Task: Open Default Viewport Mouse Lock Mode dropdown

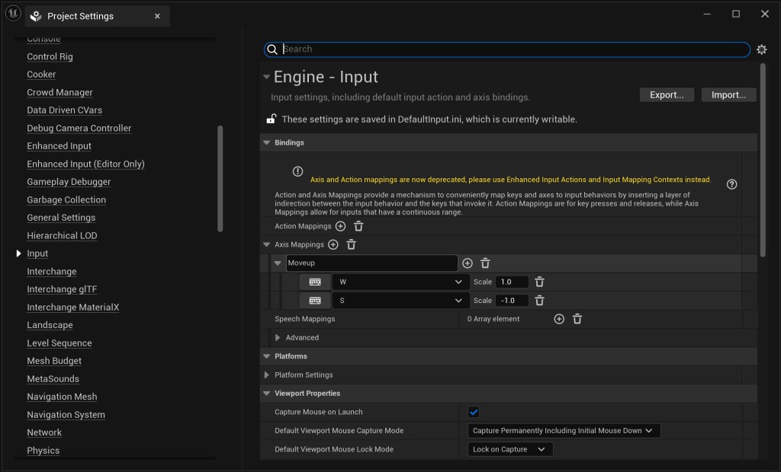Action: [x=509, y=449]
